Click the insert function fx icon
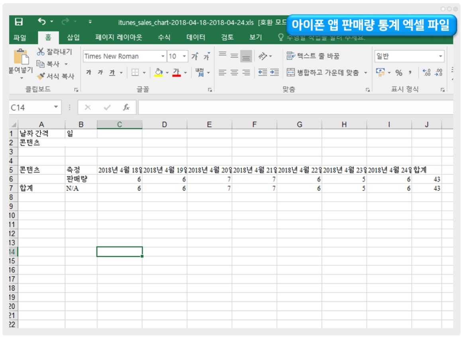Image resolution: width=461 pixels, height=337 pixels. point(126,108)
